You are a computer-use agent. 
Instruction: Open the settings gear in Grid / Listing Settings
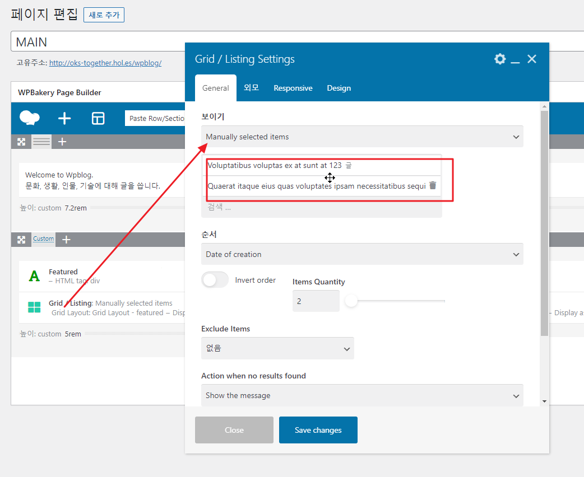(500, 59)
